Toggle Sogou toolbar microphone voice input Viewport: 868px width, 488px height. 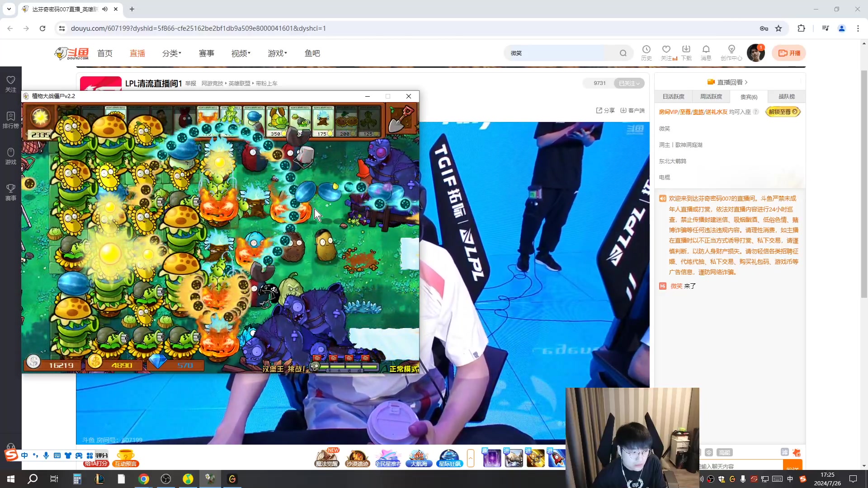46,455
